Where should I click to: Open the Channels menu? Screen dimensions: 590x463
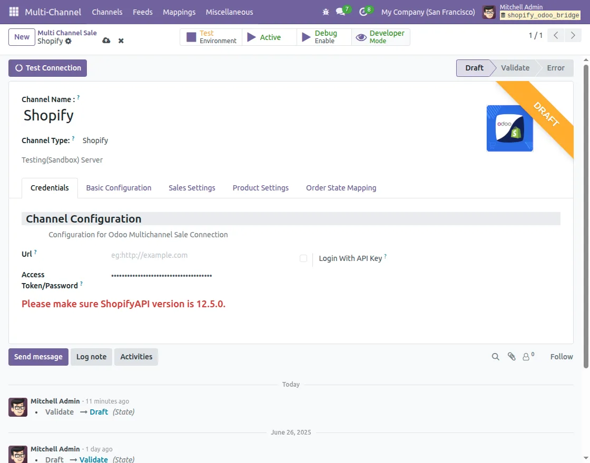(x=107, y=12)
